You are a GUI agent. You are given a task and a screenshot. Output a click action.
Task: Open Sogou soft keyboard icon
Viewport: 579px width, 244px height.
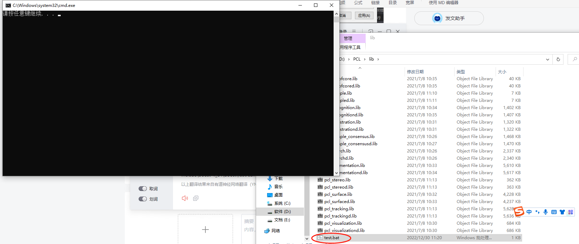[554, 212]
